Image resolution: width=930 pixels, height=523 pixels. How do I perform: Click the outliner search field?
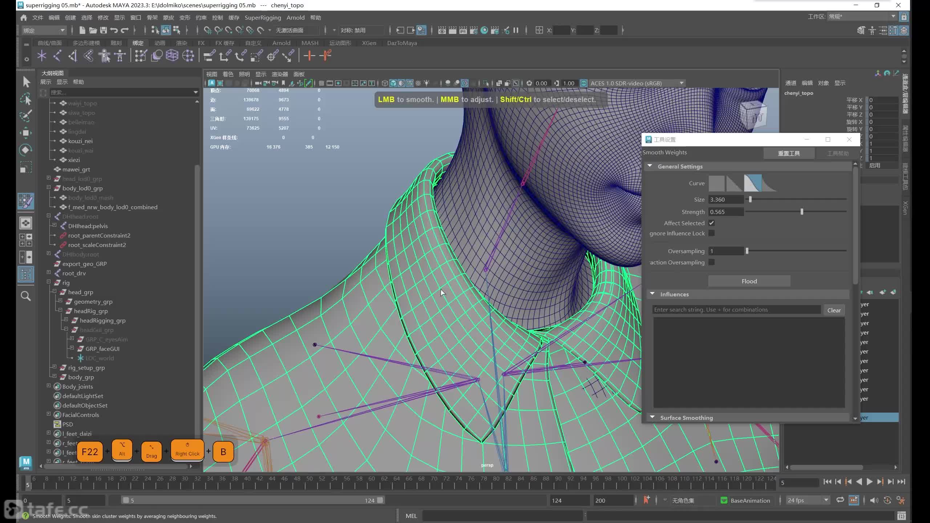click(122, 92)
